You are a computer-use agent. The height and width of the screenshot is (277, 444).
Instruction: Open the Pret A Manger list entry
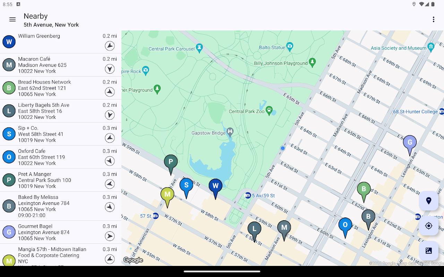(61, 180)
